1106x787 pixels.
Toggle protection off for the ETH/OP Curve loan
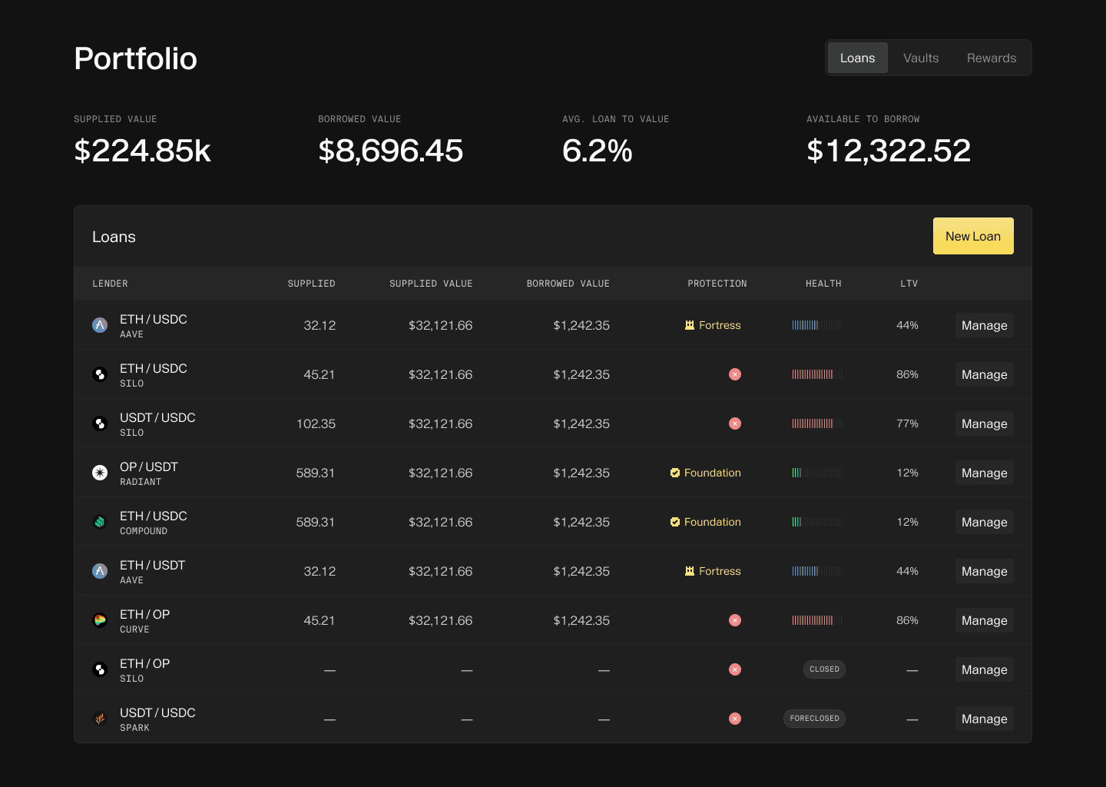click(735, 620)
